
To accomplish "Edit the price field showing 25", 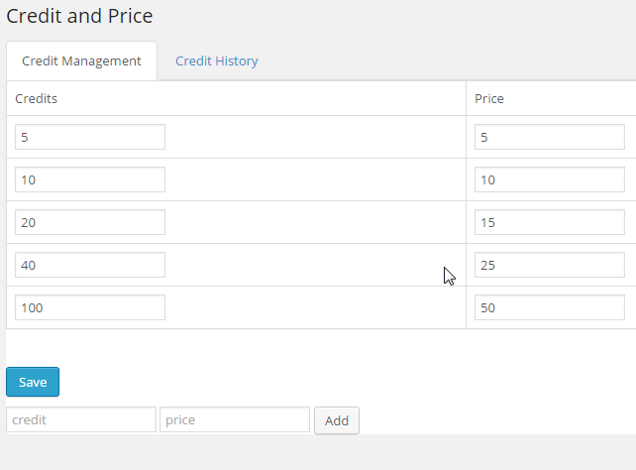I will [550, 265].
